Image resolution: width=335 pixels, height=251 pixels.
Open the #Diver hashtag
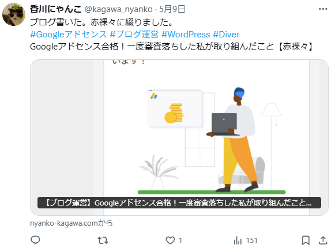point(226,35)
